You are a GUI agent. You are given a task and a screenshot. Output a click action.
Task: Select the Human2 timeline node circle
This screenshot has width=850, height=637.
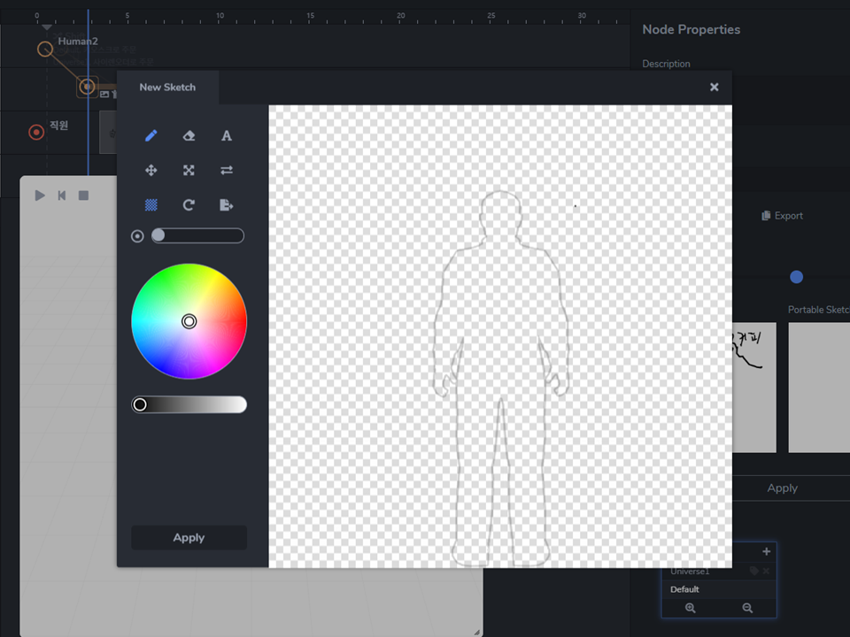(x=45, y=50)
